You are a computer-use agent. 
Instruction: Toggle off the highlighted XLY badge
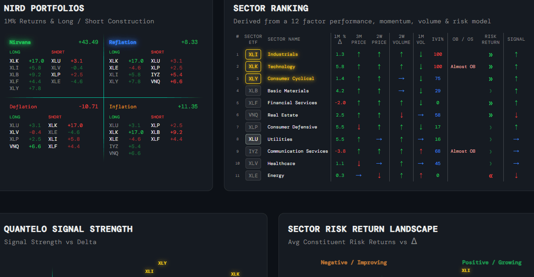(253, 78)
